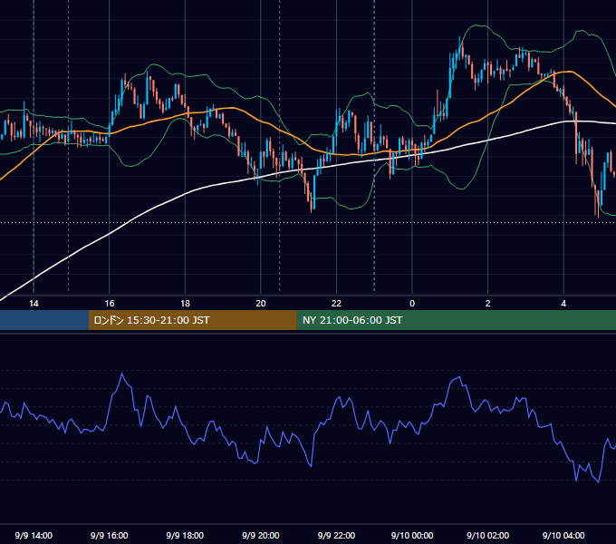Click the 0 hour label on price chart axis
The image size is (616, 544).
[x=412, y=304]
